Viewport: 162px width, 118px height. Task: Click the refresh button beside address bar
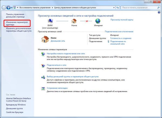(x=117, y=8)
